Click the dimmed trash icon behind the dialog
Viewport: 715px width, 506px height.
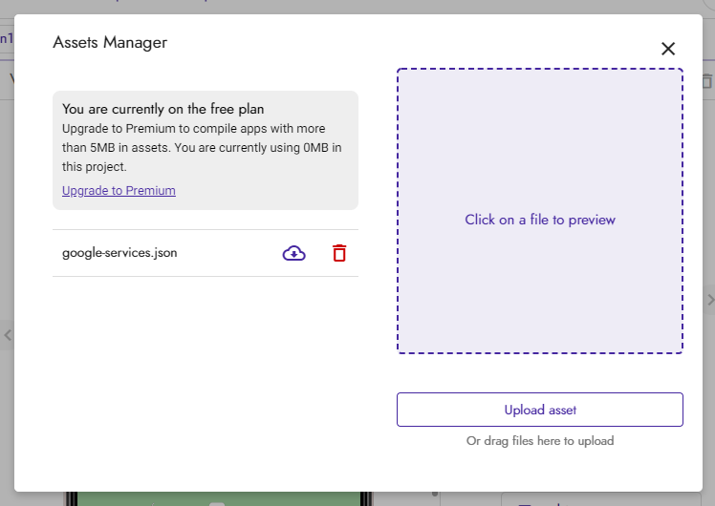coord(707,82)
